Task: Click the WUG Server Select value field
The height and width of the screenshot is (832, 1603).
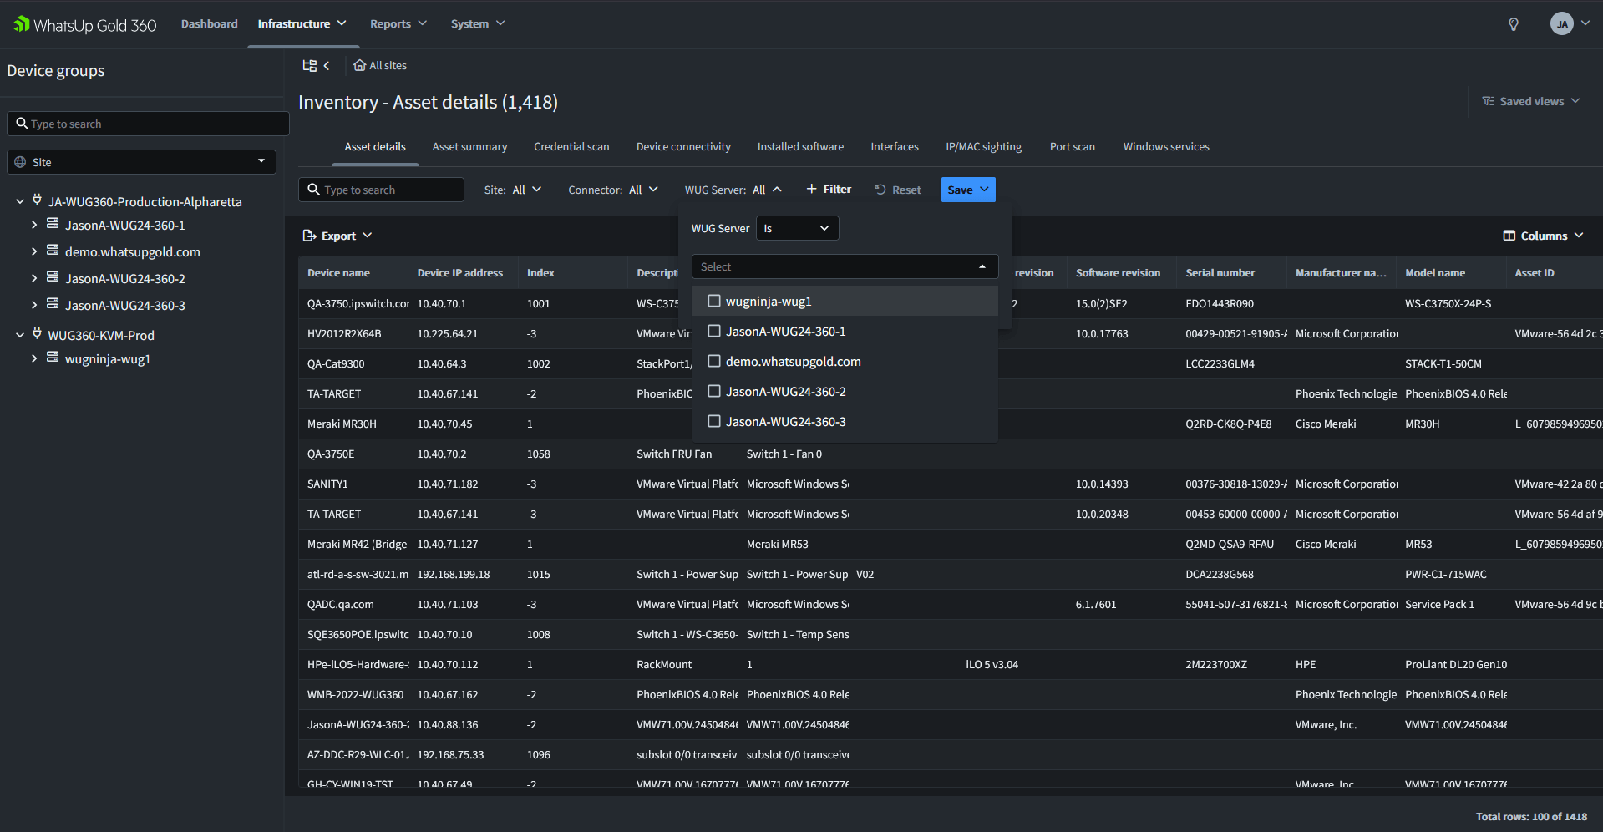Action: [845, 266]
